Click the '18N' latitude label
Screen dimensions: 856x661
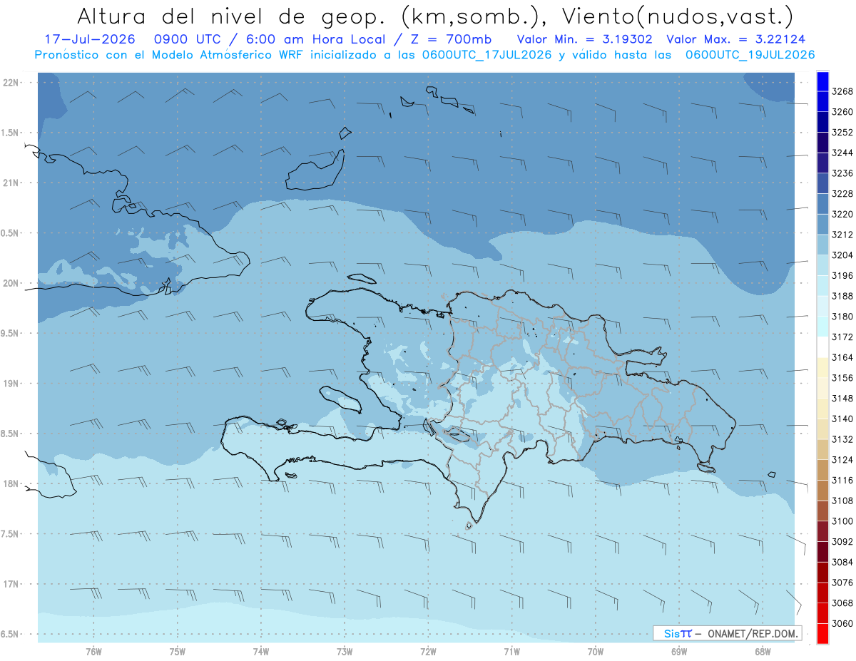(x=12, y=484)
